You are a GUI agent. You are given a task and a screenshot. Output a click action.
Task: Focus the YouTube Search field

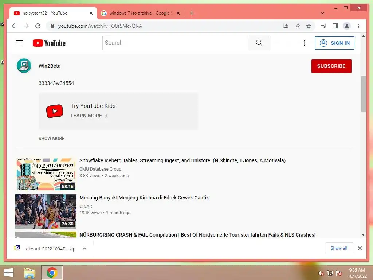[x=175, y=43]
